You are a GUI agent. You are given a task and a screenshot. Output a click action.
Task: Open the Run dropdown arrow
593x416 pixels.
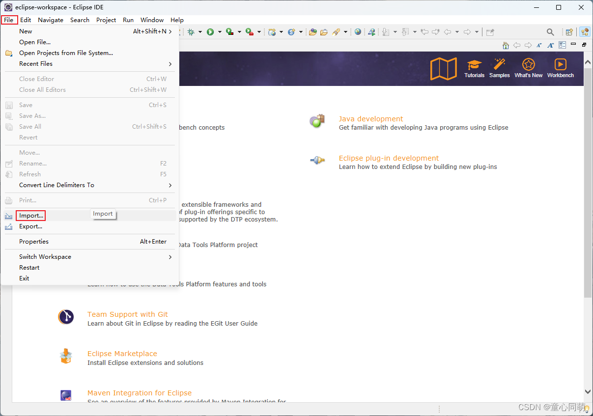pyautogui.click(x=220, y=32)
